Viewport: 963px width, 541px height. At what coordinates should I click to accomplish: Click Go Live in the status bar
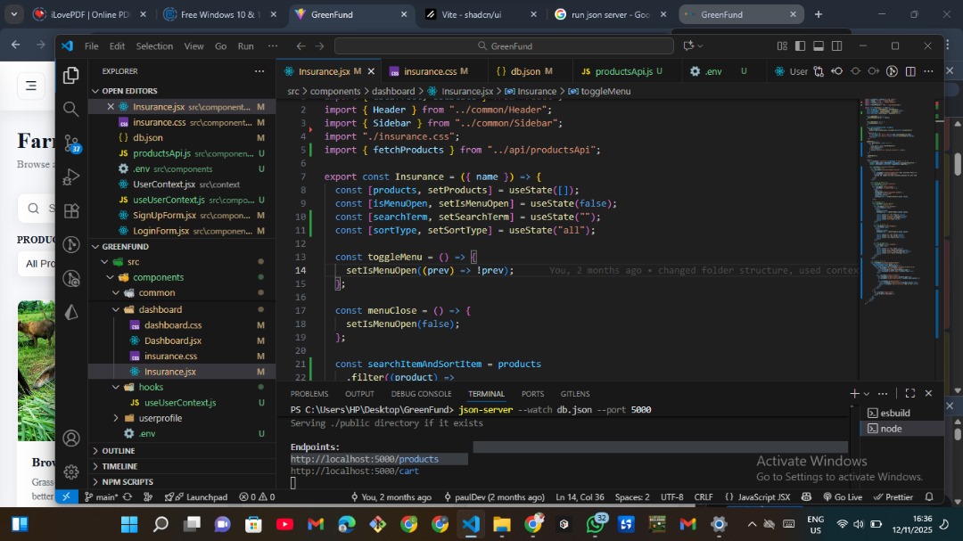tap(846, 497)
